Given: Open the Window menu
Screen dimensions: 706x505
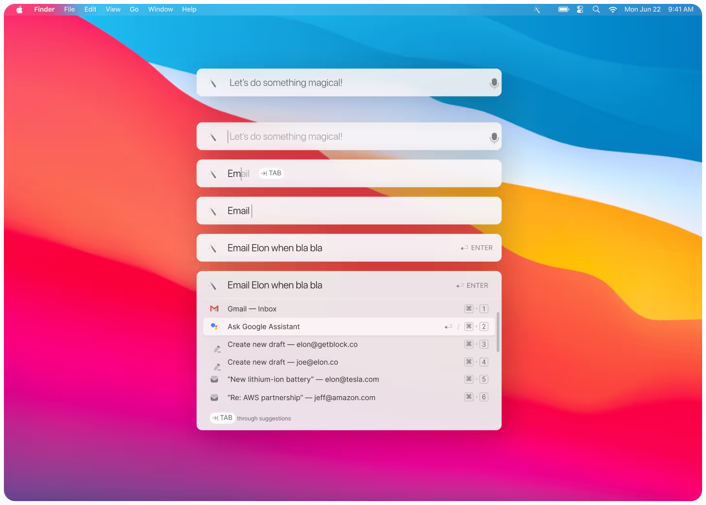Looking at the screenshot, I should coord(161,9).
